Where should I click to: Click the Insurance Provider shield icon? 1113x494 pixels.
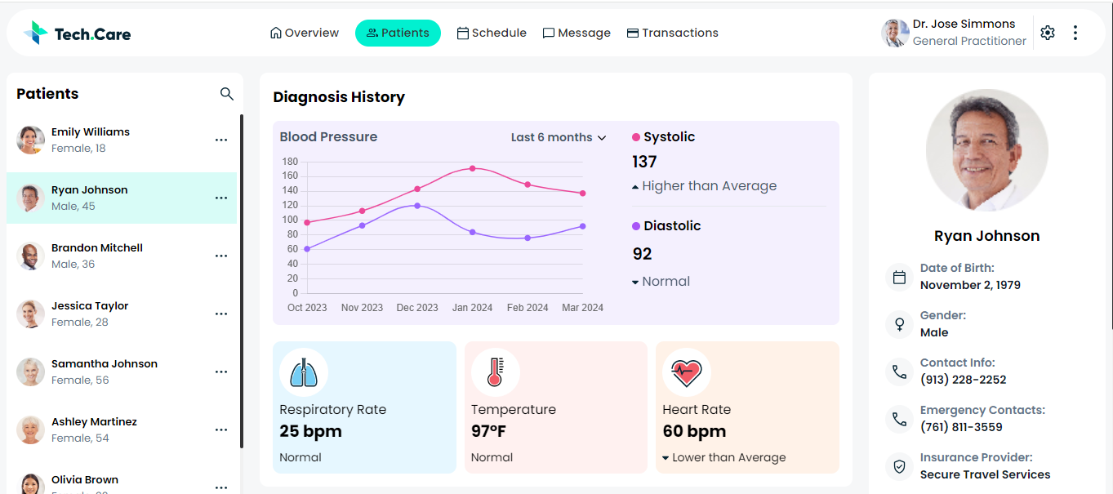click(x=899, y=466)
